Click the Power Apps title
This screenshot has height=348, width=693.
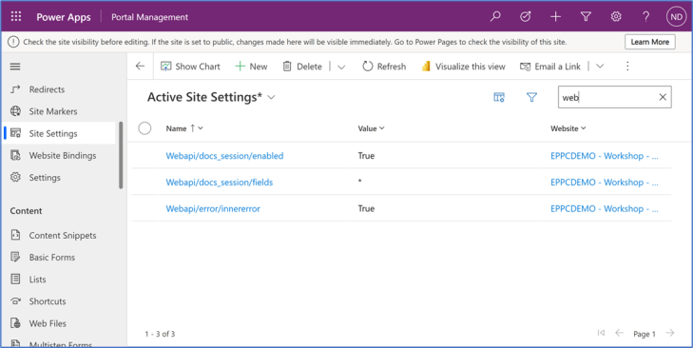[63, 17]
